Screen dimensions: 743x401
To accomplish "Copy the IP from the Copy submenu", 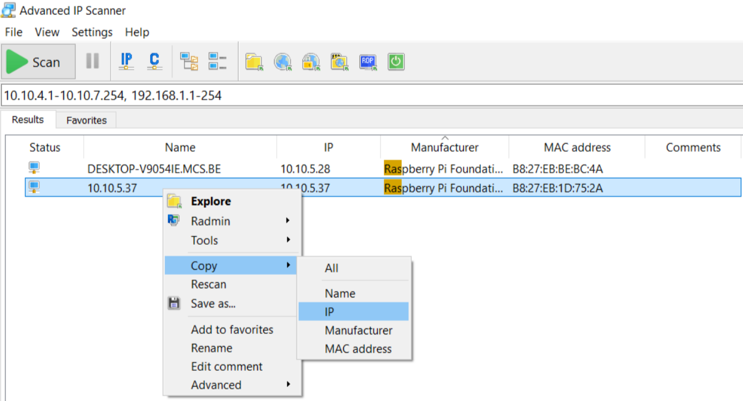I will click(x=354, y=312).
